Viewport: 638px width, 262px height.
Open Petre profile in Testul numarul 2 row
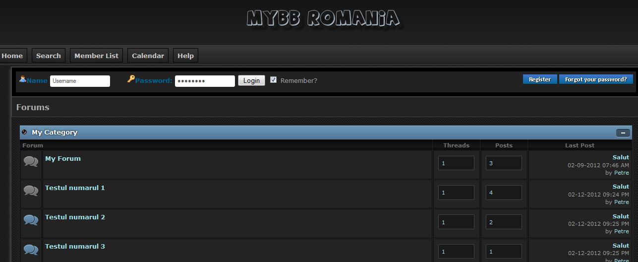click(x=622, y=231)
